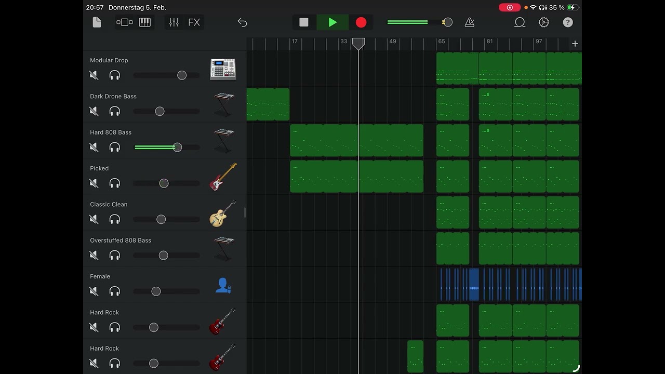Image resolution: width=665 pixels, height=374 pixels.
Task: Open My Songs browser document icon
Action: (97, 22)
